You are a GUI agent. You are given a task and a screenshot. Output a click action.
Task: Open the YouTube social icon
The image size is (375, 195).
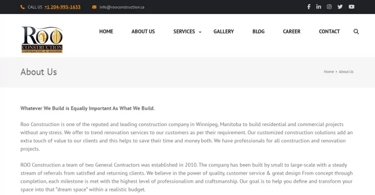351,7
